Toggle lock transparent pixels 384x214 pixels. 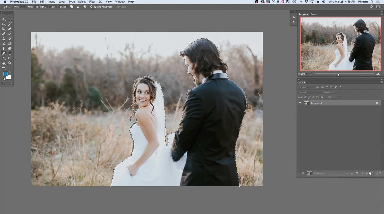tap(305, 97)
